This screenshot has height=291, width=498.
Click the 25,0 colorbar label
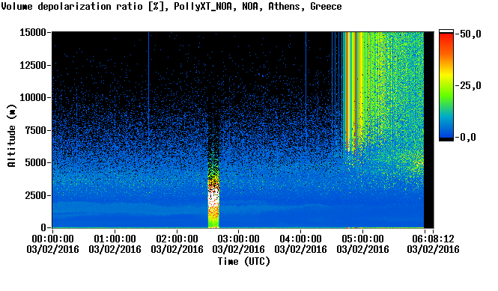click(x=469, y=85)
